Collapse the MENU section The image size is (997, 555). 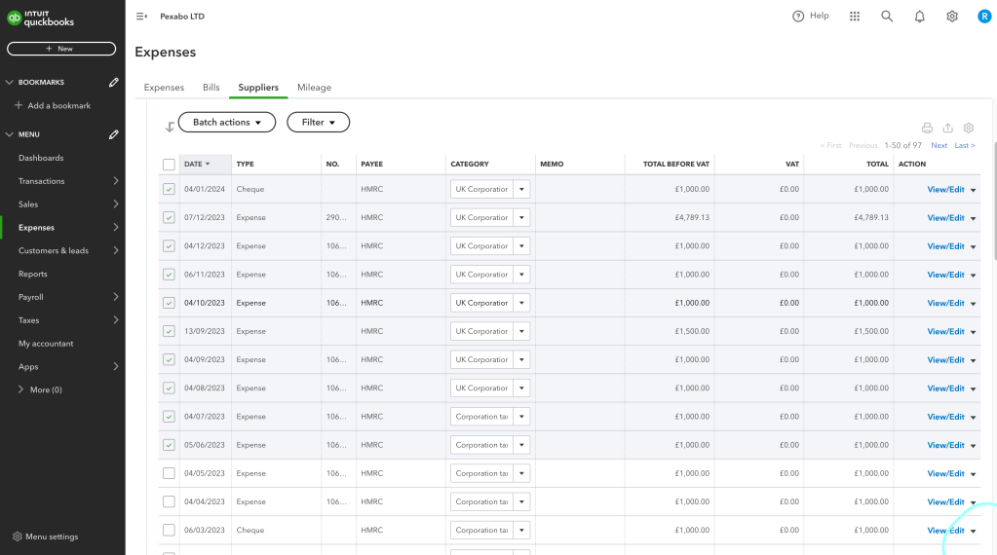coord(10,134)
